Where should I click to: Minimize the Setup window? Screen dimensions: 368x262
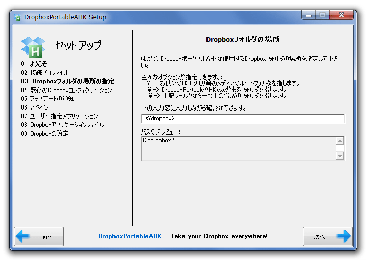[309, 15]
